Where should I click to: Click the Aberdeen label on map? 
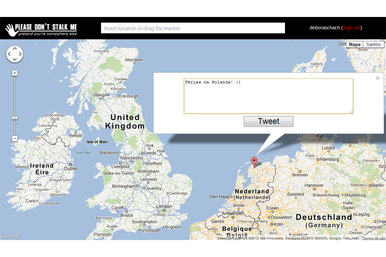pyautogui.click(x=134, y=60)
